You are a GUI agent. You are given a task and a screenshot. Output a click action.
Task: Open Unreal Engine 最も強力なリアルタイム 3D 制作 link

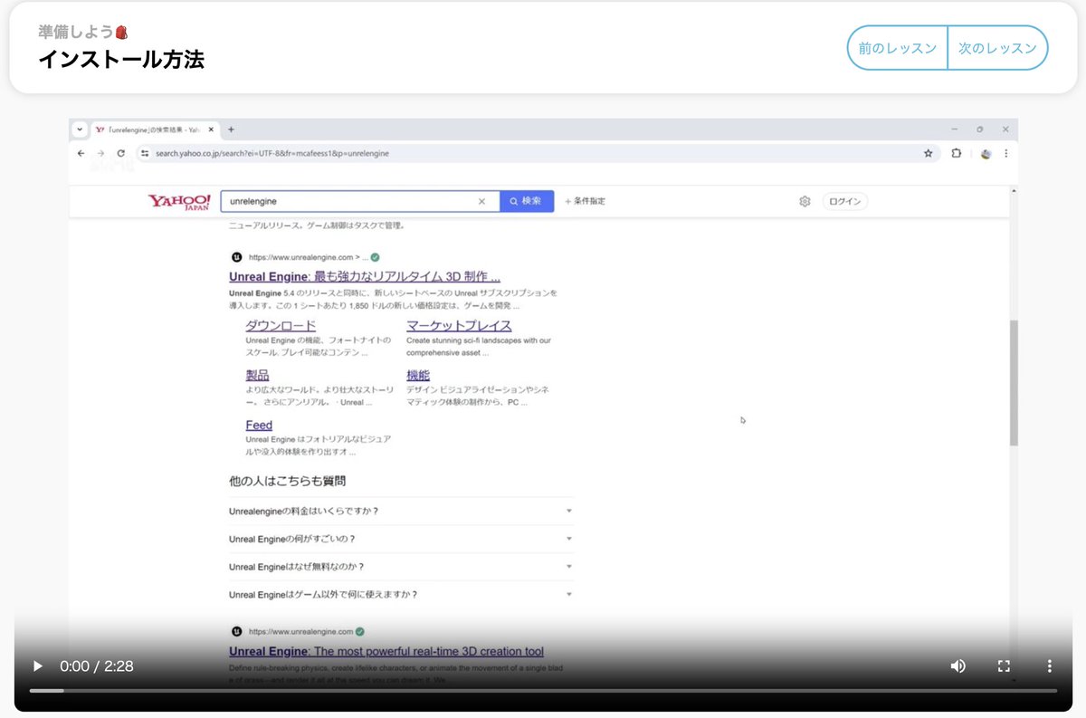pyautogui.click(x=365, y=276)
